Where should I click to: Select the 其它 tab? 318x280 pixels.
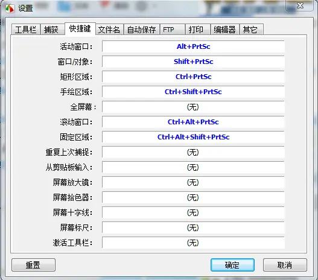251,30
